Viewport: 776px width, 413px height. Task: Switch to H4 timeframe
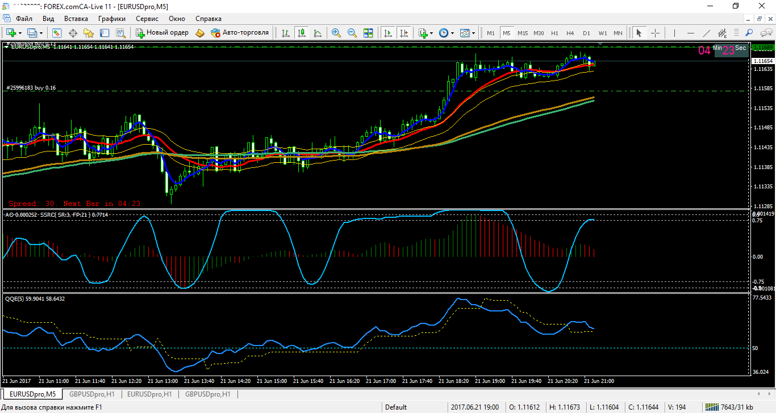coord(570,33)
